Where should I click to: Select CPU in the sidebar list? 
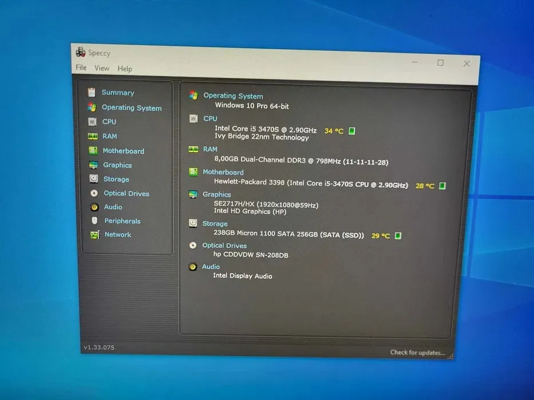tap(109, 122)
